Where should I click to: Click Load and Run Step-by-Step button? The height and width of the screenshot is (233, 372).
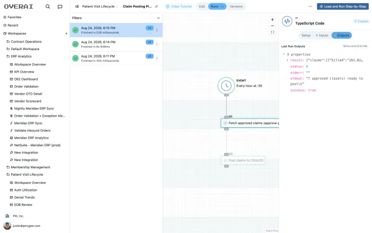[343, 6]
